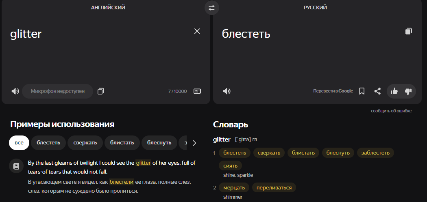Open source language selector Английский

pos(108,8)
